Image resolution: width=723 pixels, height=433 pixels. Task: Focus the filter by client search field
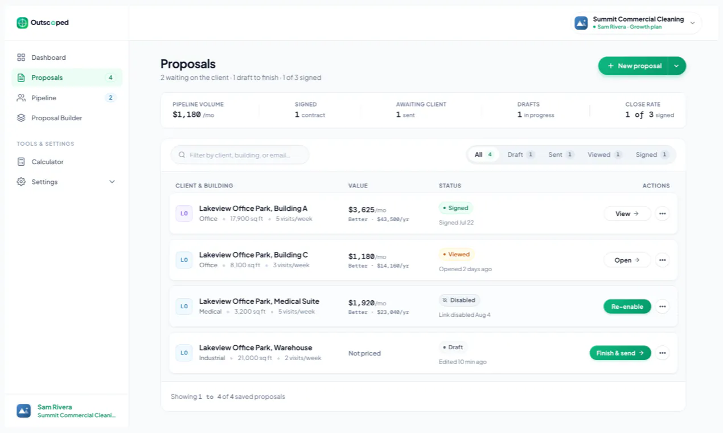[x=240, y=155]
